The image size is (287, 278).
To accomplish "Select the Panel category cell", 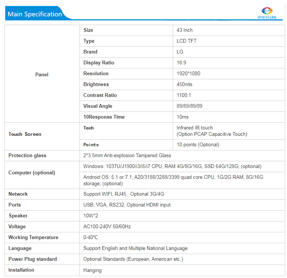I will click(42, 74).
